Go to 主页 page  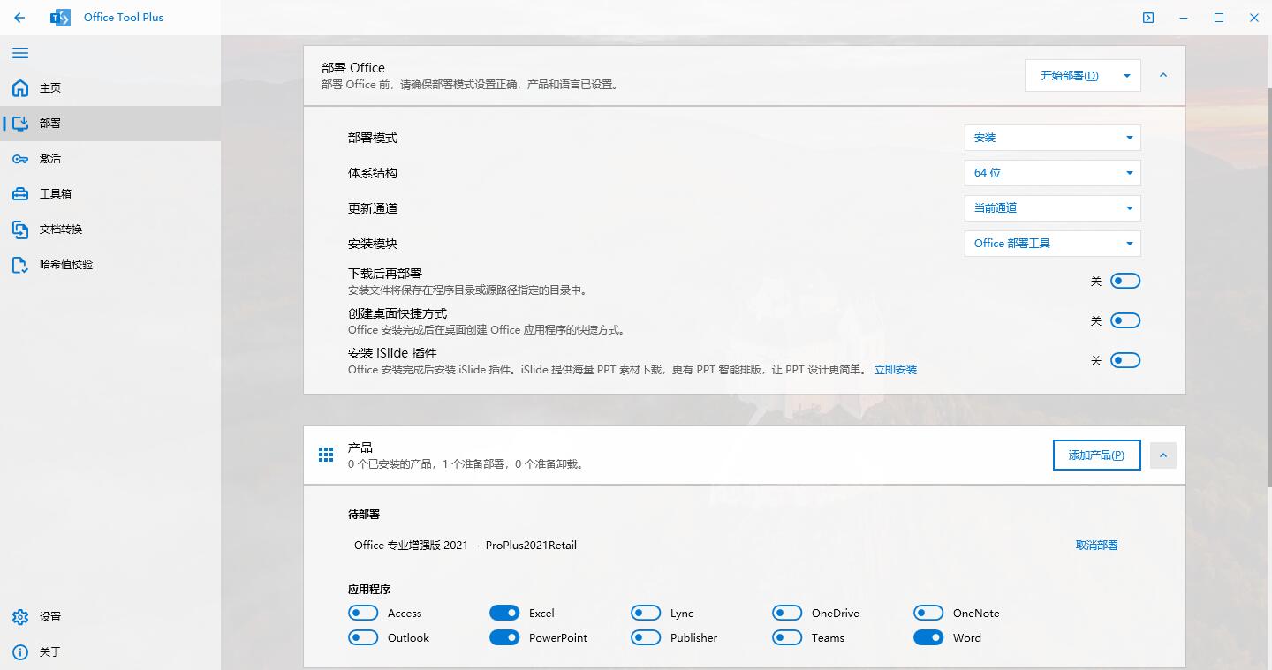(110, 88)
